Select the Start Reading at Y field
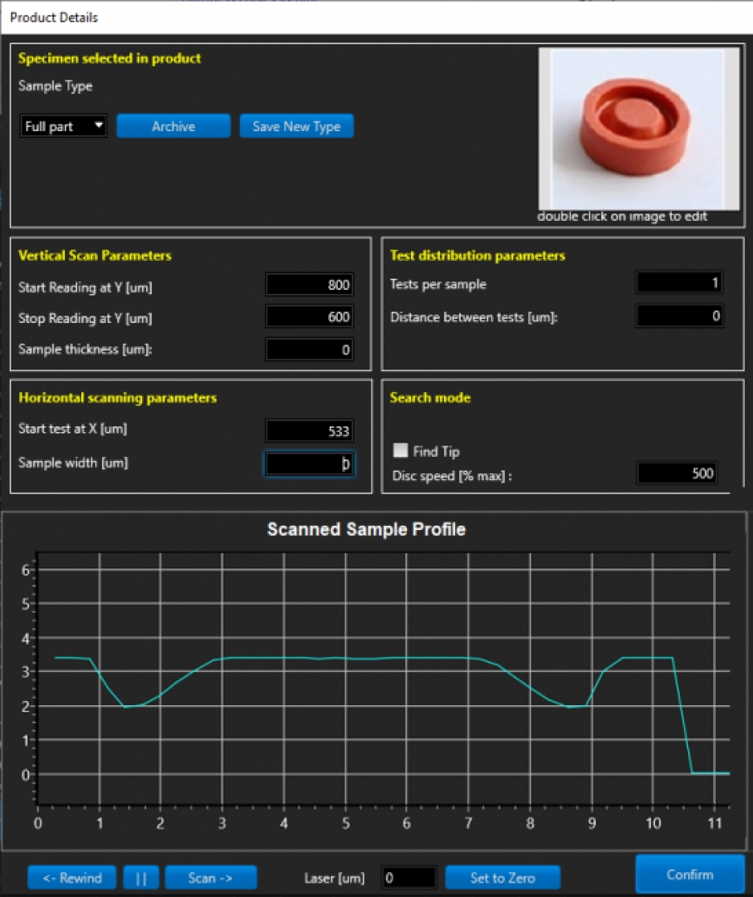The image size is (753, 897). 309,284
